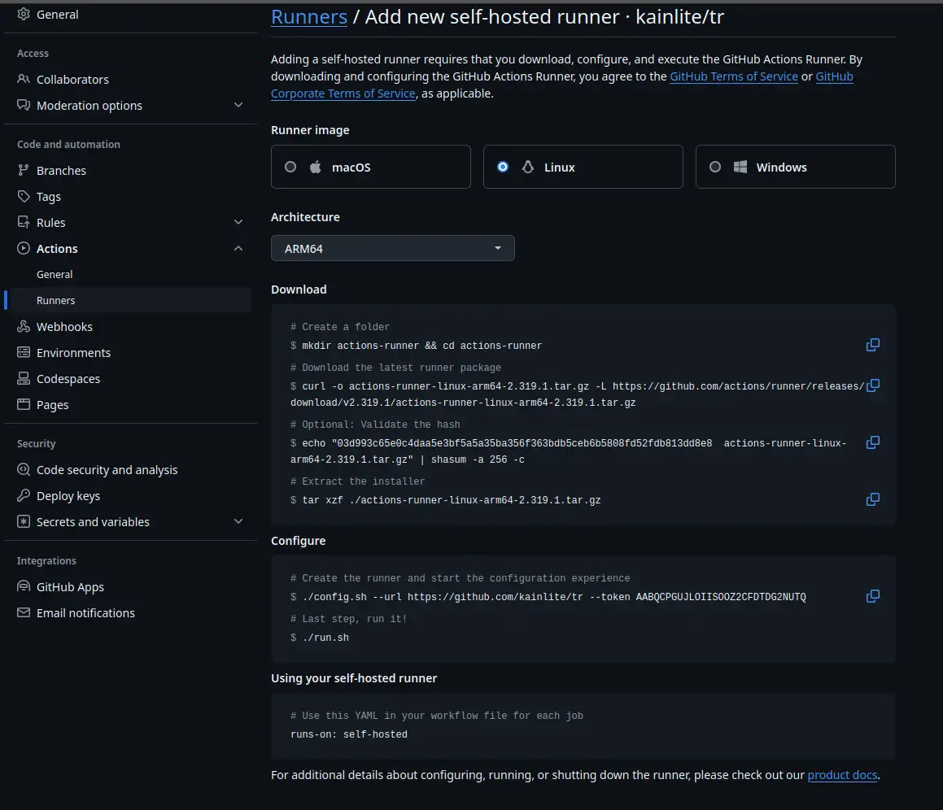
Task: Open the ARM64 architecture dropdown
Action: pos(393,248)
